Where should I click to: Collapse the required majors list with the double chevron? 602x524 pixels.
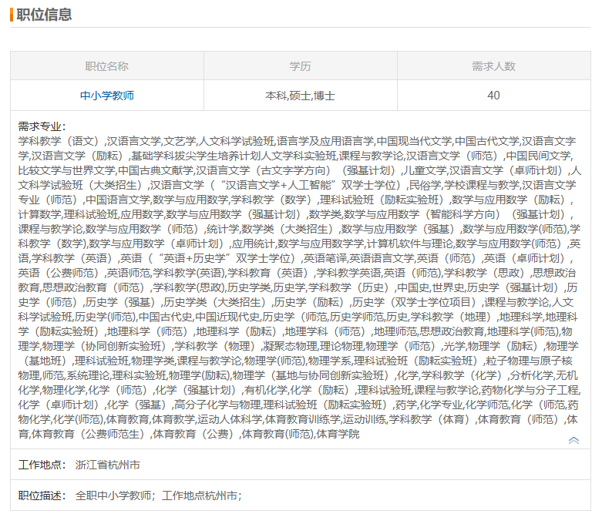coord(573,440)
